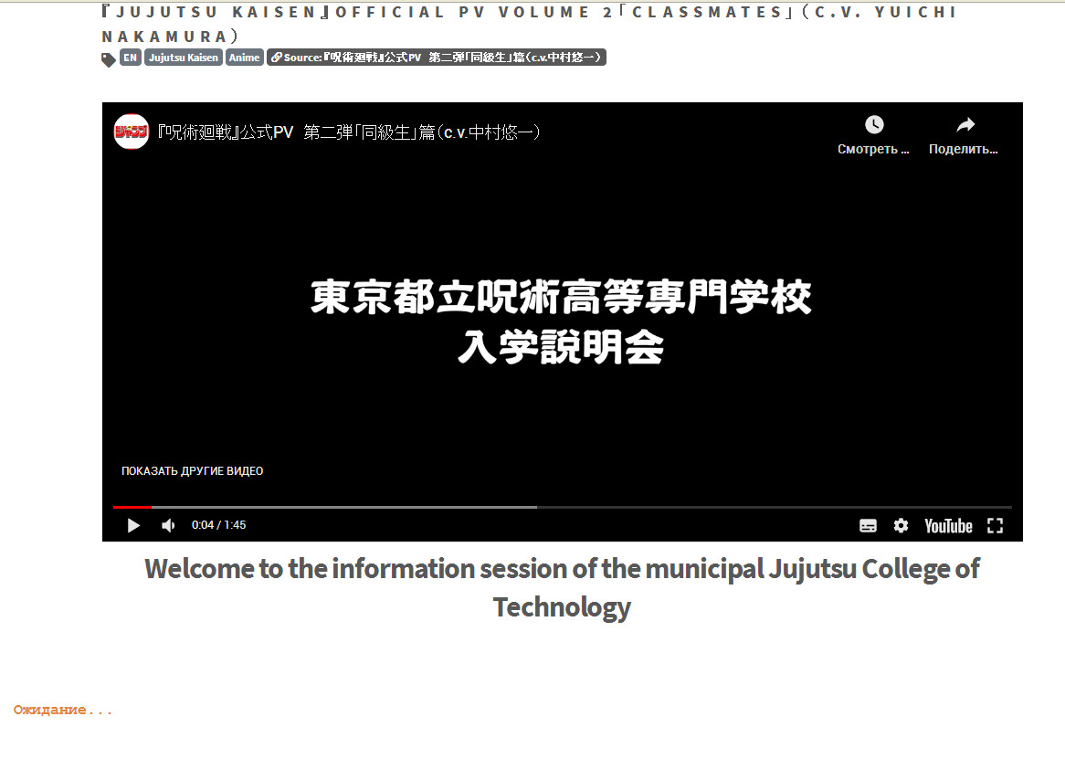Click the YouTube logo in the player bar
Viewport: 1065px width, 769px height.
coord(948,526)
